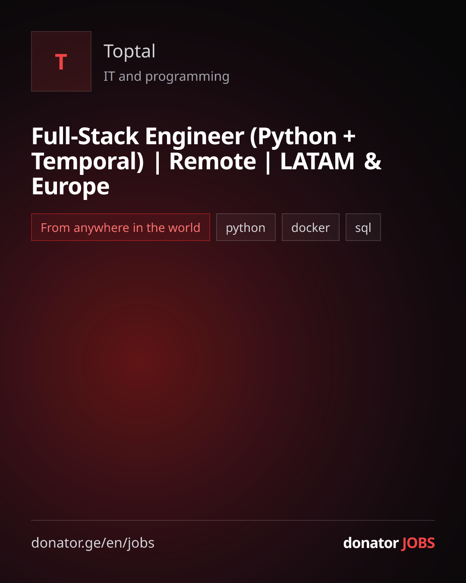
Task: Open the donator.ge/en/jobs link
Action: click(93, 543)
